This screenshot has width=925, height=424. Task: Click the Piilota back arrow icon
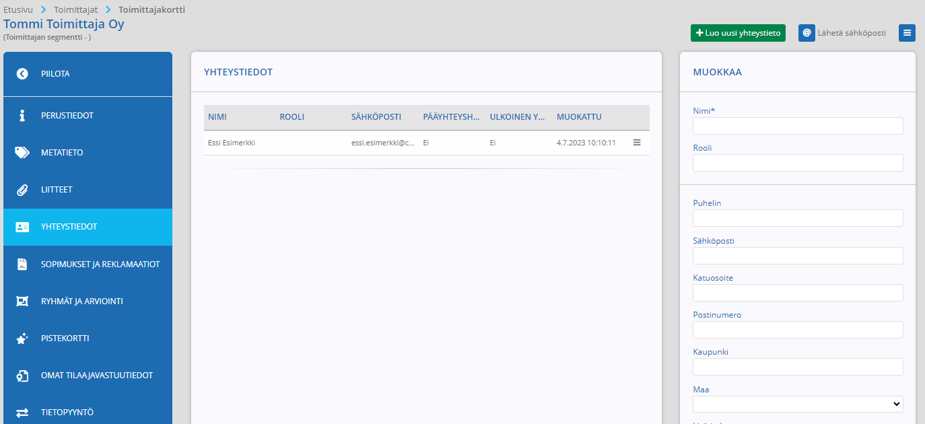tap(22, 74)
